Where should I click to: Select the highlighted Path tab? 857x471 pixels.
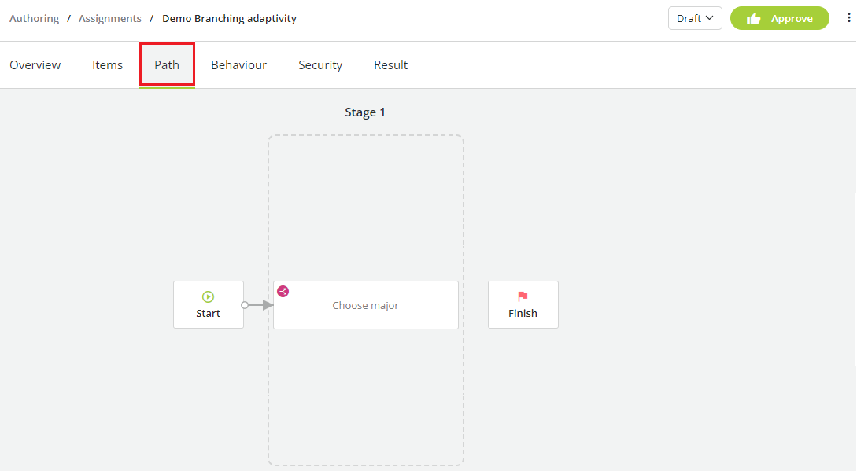(167, 64)
